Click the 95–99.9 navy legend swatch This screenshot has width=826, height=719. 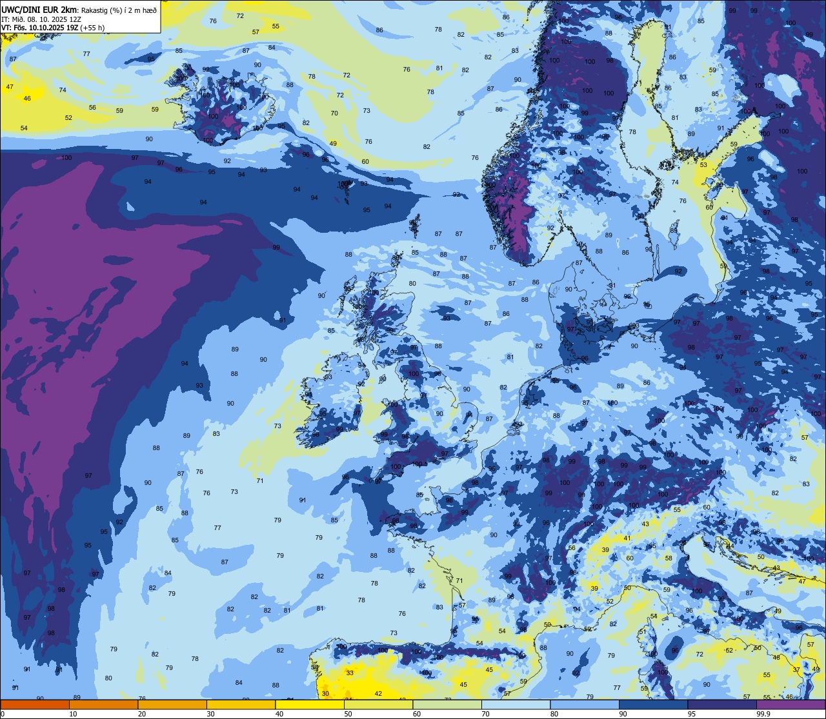point(722,705)
